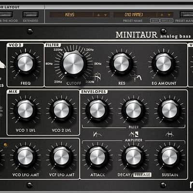Click the amplifier SUSTAIN knob

[x=169, y=157]
